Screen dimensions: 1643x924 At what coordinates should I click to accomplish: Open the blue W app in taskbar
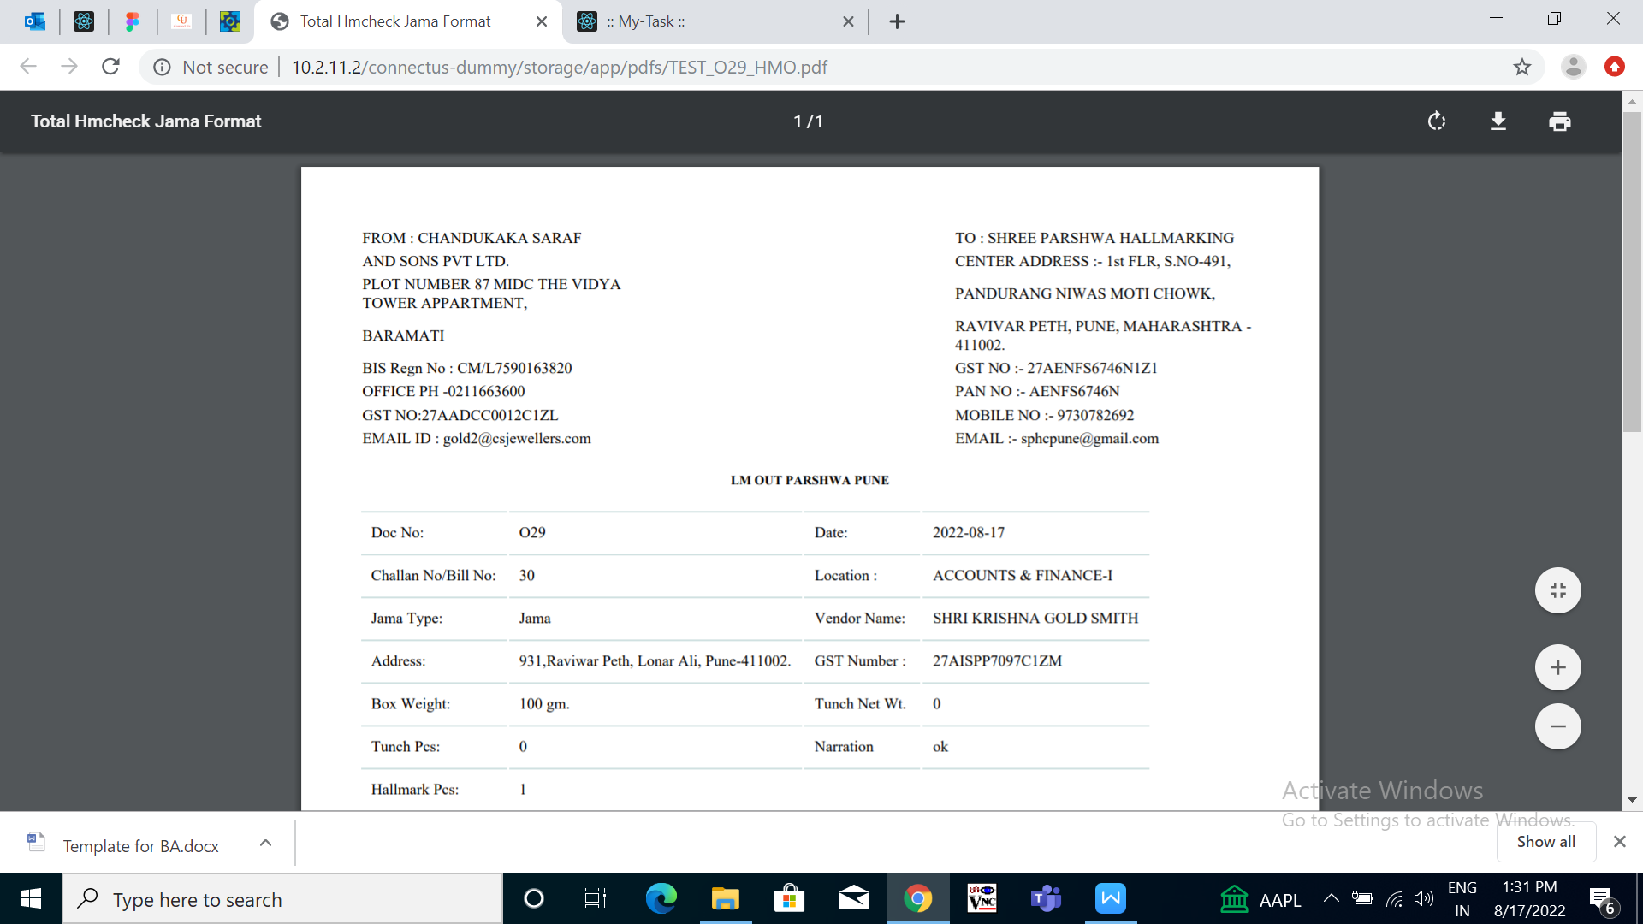pos(1110,898)
